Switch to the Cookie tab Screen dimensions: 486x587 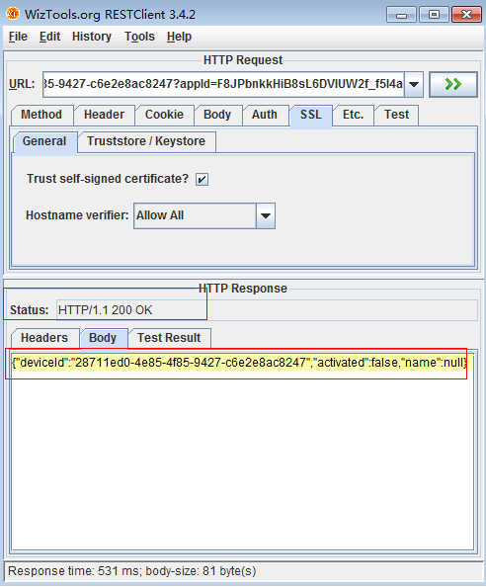click(164, 115)
